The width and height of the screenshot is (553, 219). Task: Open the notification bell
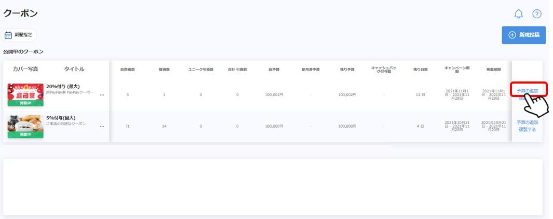[x=518, y=14]
